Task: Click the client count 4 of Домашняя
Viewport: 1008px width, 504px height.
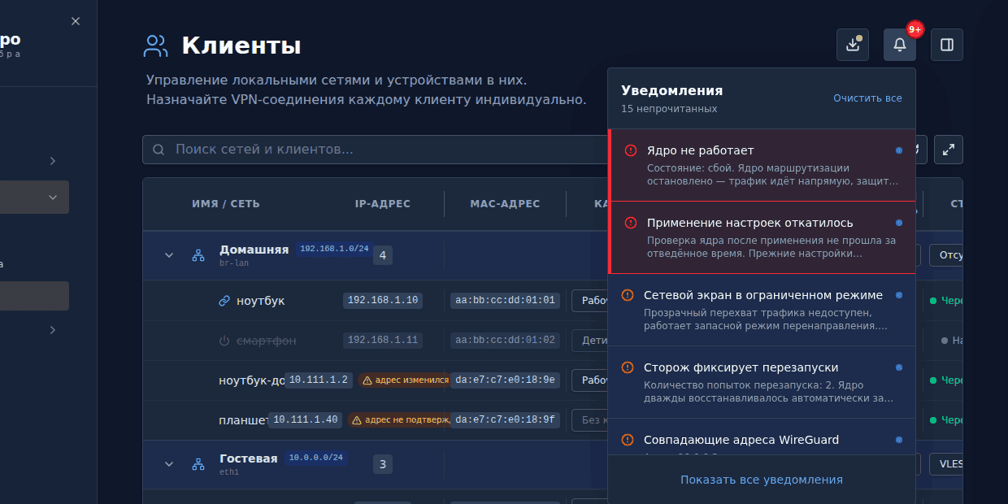Action: (x=382, y=256)
